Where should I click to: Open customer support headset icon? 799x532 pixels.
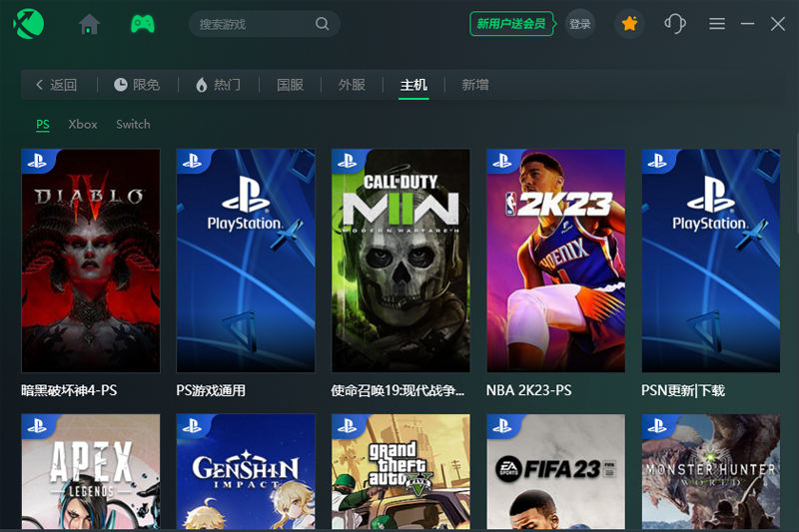pos(675,23)
